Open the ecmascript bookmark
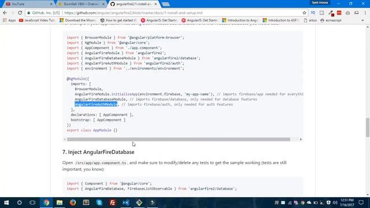 point(331,20)
